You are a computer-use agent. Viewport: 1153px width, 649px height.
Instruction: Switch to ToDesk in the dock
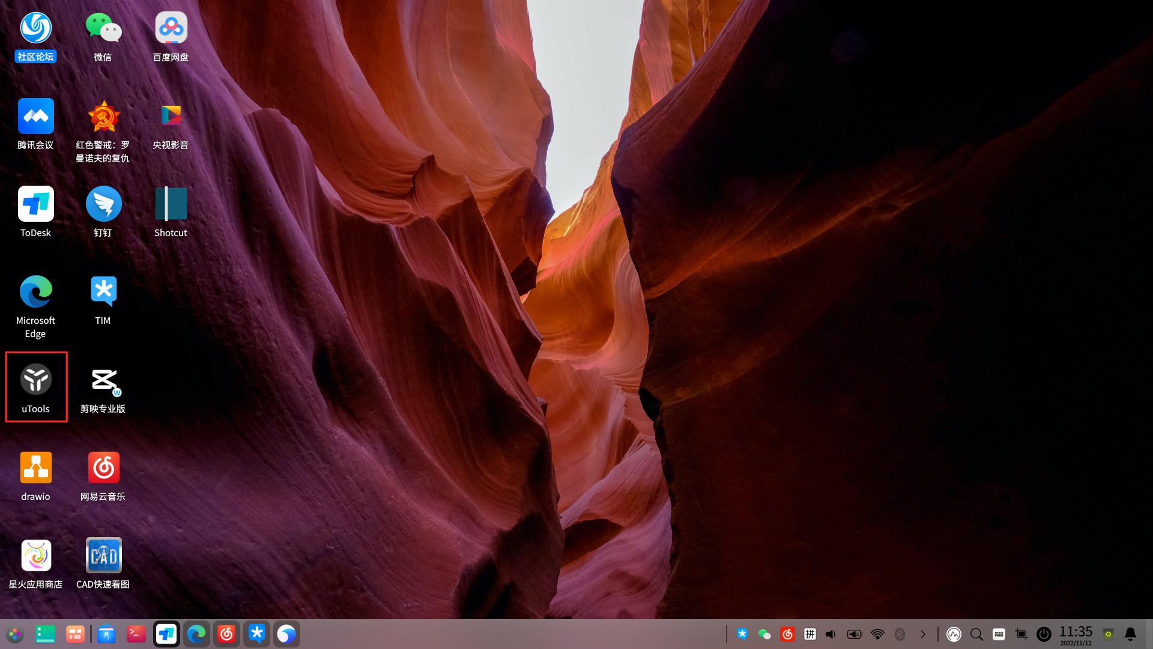[166, 634]
